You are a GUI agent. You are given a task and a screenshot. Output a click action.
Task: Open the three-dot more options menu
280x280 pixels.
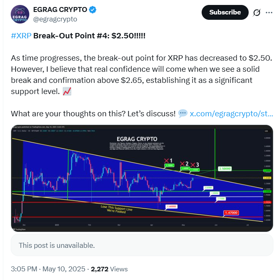click(269, 12)
